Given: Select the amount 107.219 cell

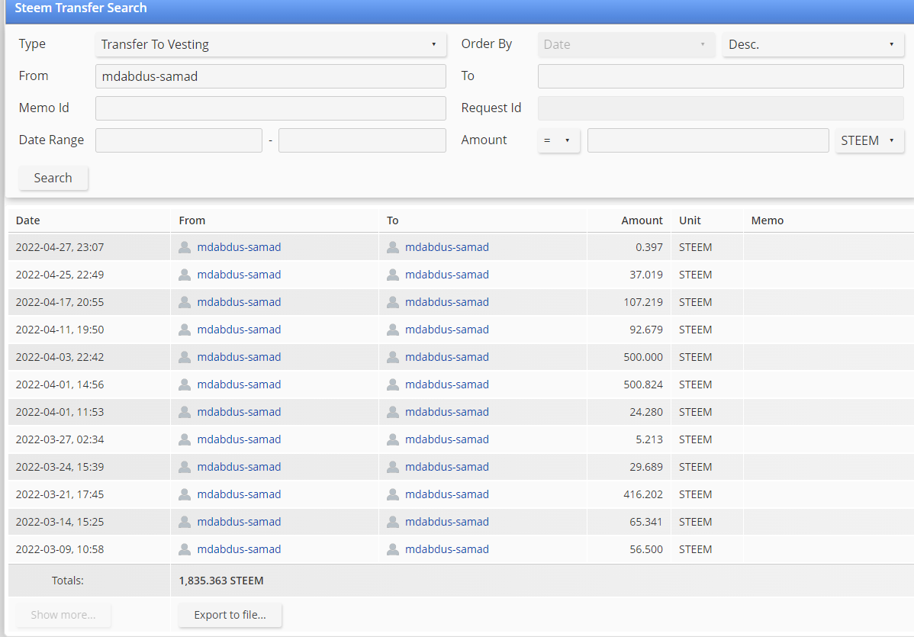Looking at the screenshot, I should click(x=643, y=302).
